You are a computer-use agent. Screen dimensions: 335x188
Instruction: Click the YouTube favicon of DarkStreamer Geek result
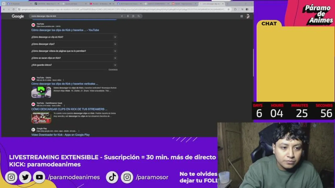[33, 104]
